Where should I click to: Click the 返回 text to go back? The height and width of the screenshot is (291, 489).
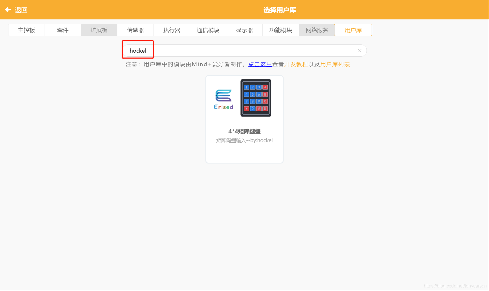point(21,10)
